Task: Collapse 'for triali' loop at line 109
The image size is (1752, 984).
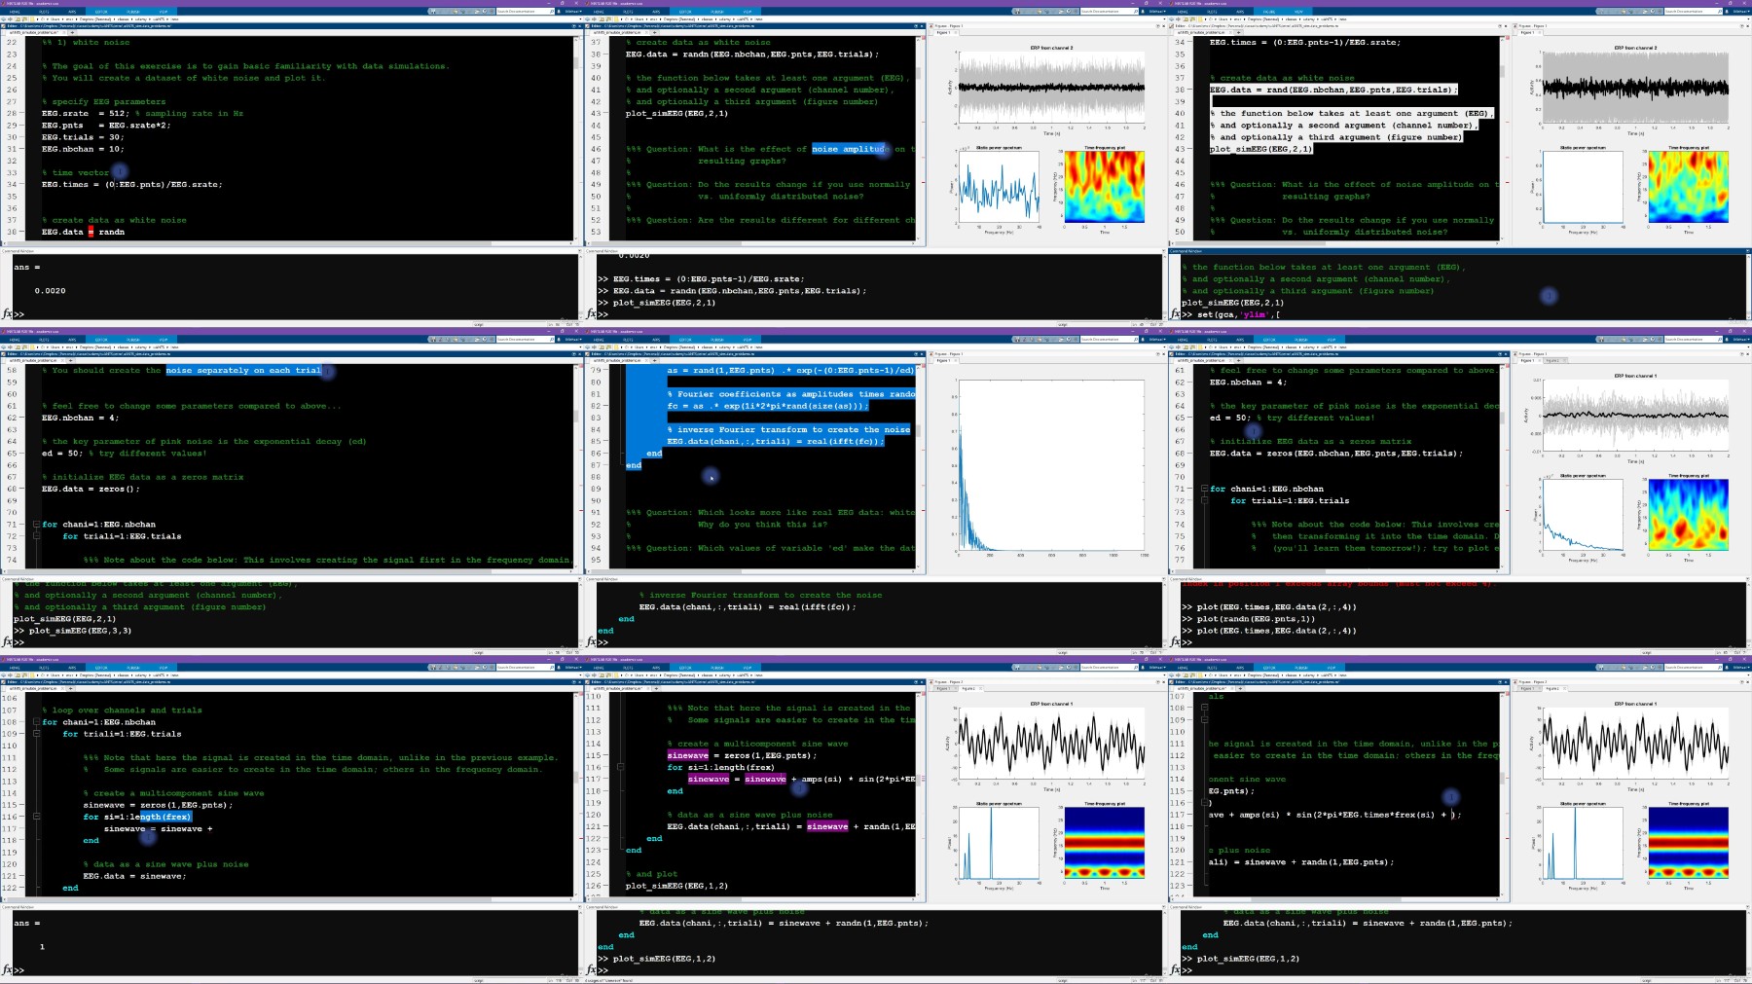Action: (x=36, y=734)
